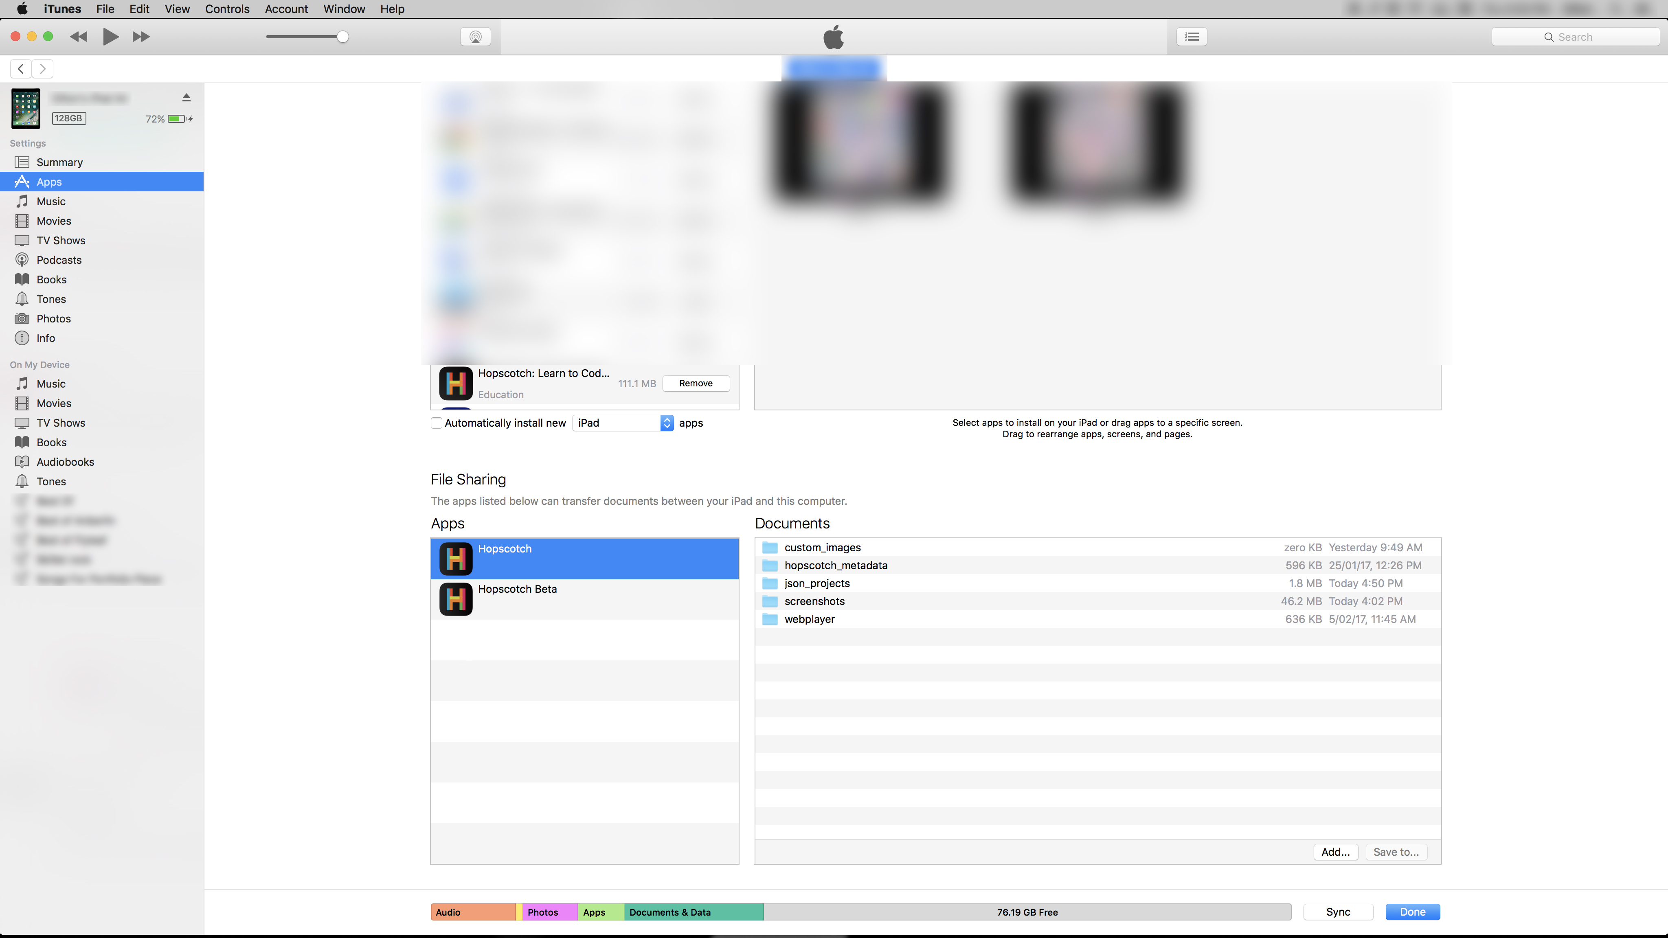This screenshot has width=1668, height=938.
Task: Eject the connected iPad
Action: click(x=187, y=98)
